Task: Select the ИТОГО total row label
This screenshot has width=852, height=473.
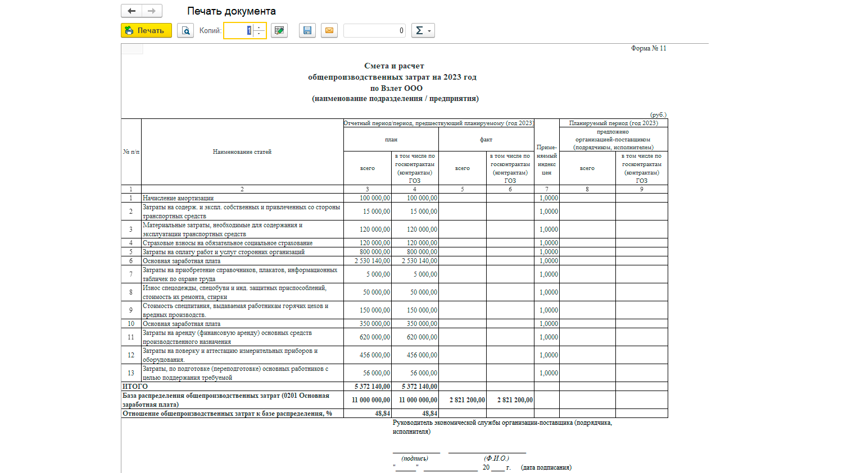Action: pyautogui.click(x=135, y=387)
